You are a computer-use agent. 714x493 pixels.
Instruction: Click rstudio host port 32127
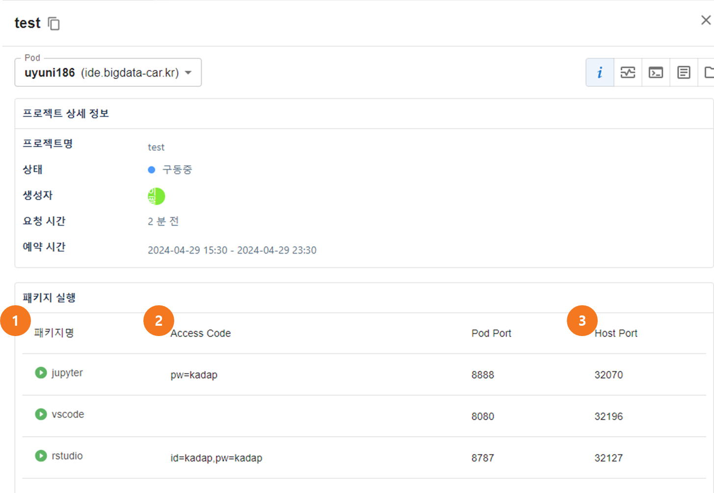point(608,458)
